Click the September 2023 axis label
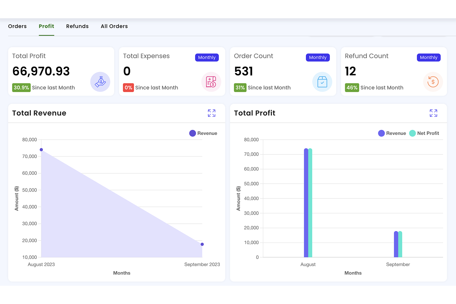The image size is (456, 304). point(202,264)
